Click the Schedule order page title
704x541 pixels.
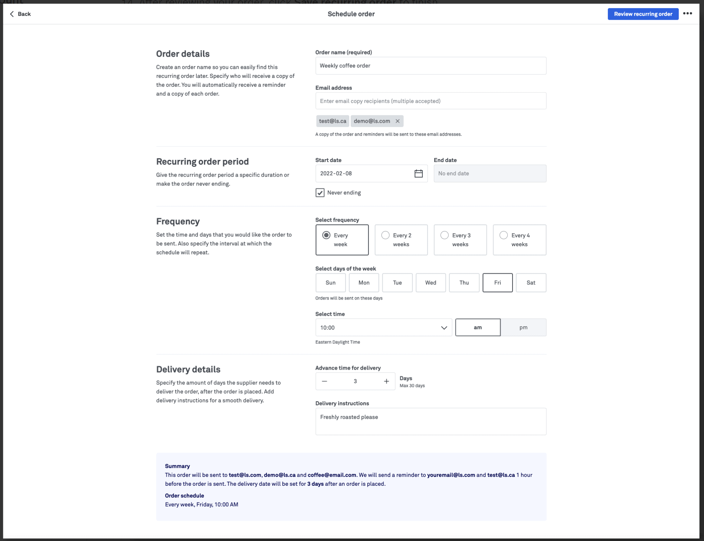click(x=351, y=14)
